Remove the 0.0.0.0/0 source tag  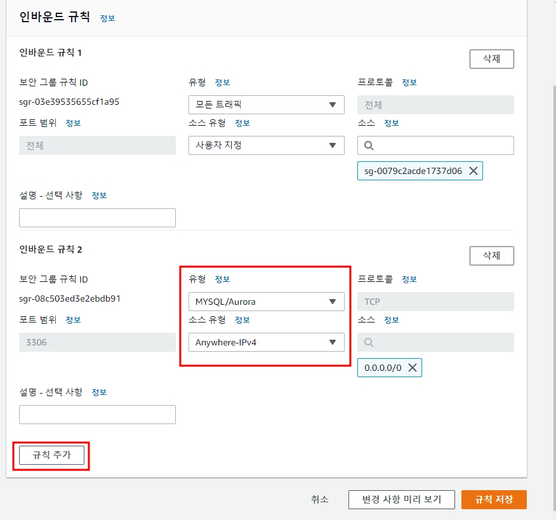click(413, 368)
